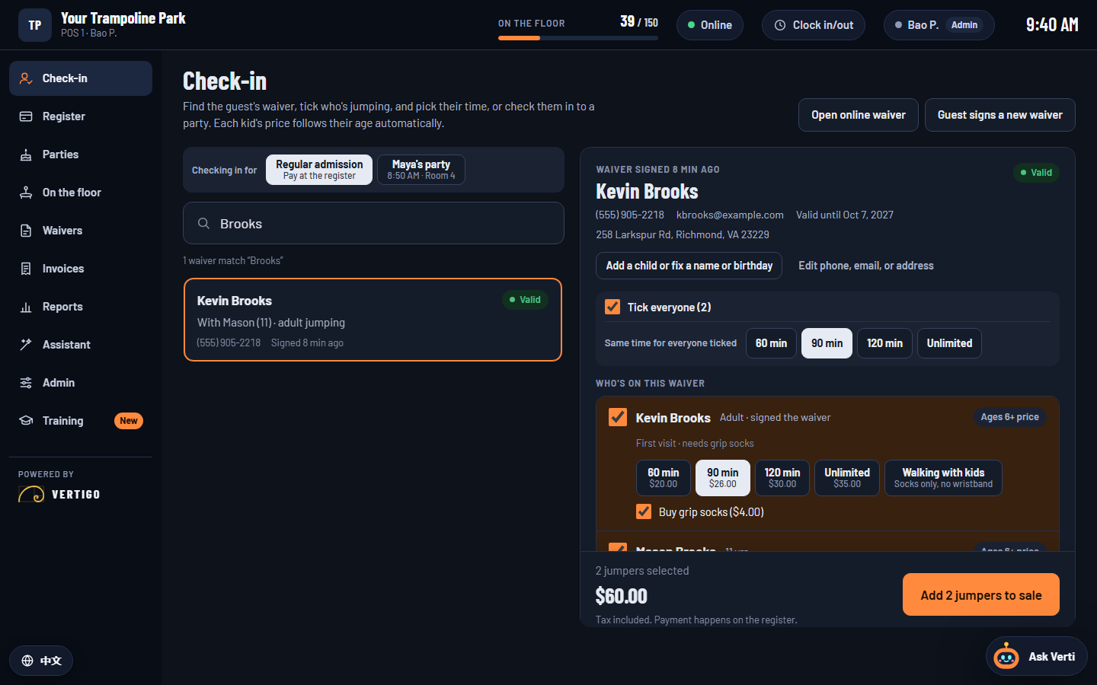Choose Kevin's 60 min $20.00 option
Screen dimensions: 1097x685
click(x=664, y=478)
